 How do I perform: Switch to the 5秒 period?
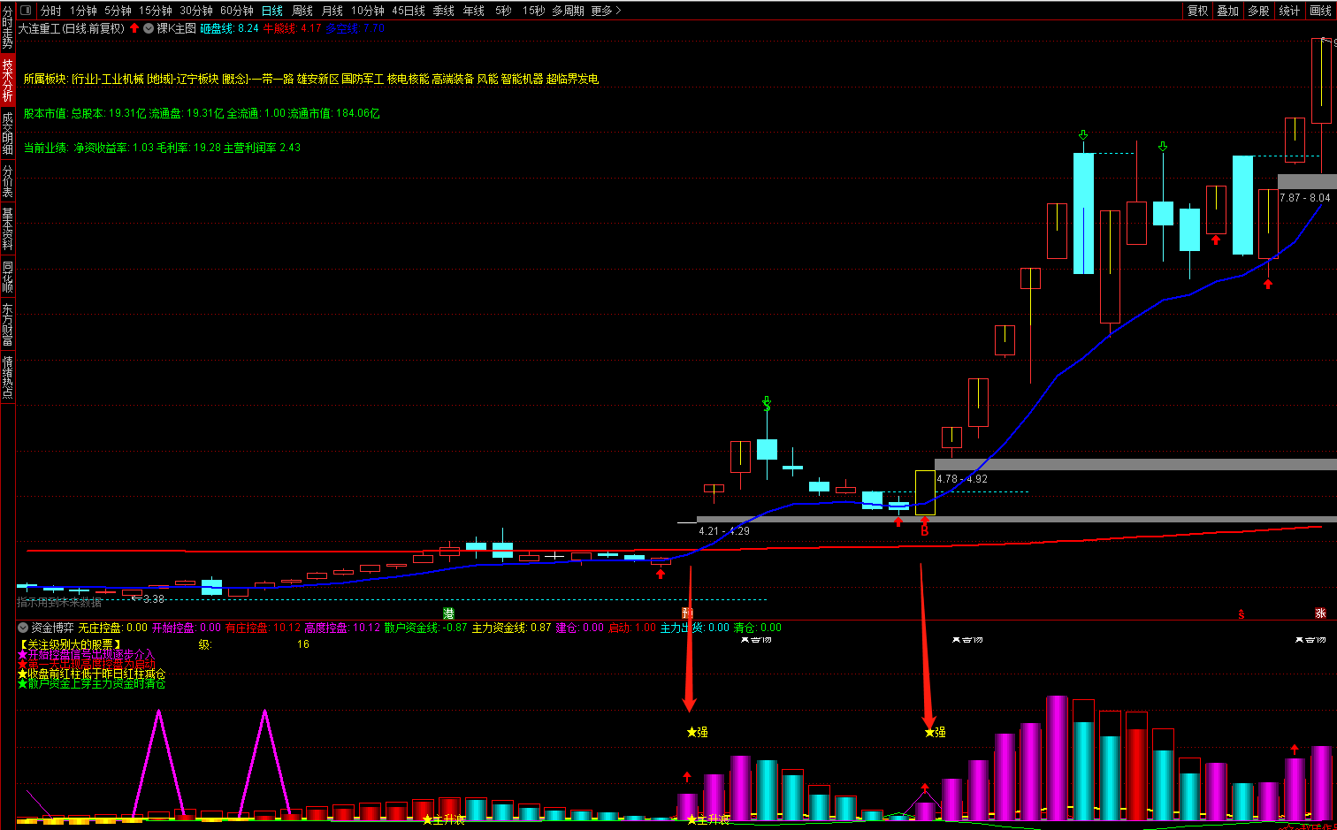[503, 11]
